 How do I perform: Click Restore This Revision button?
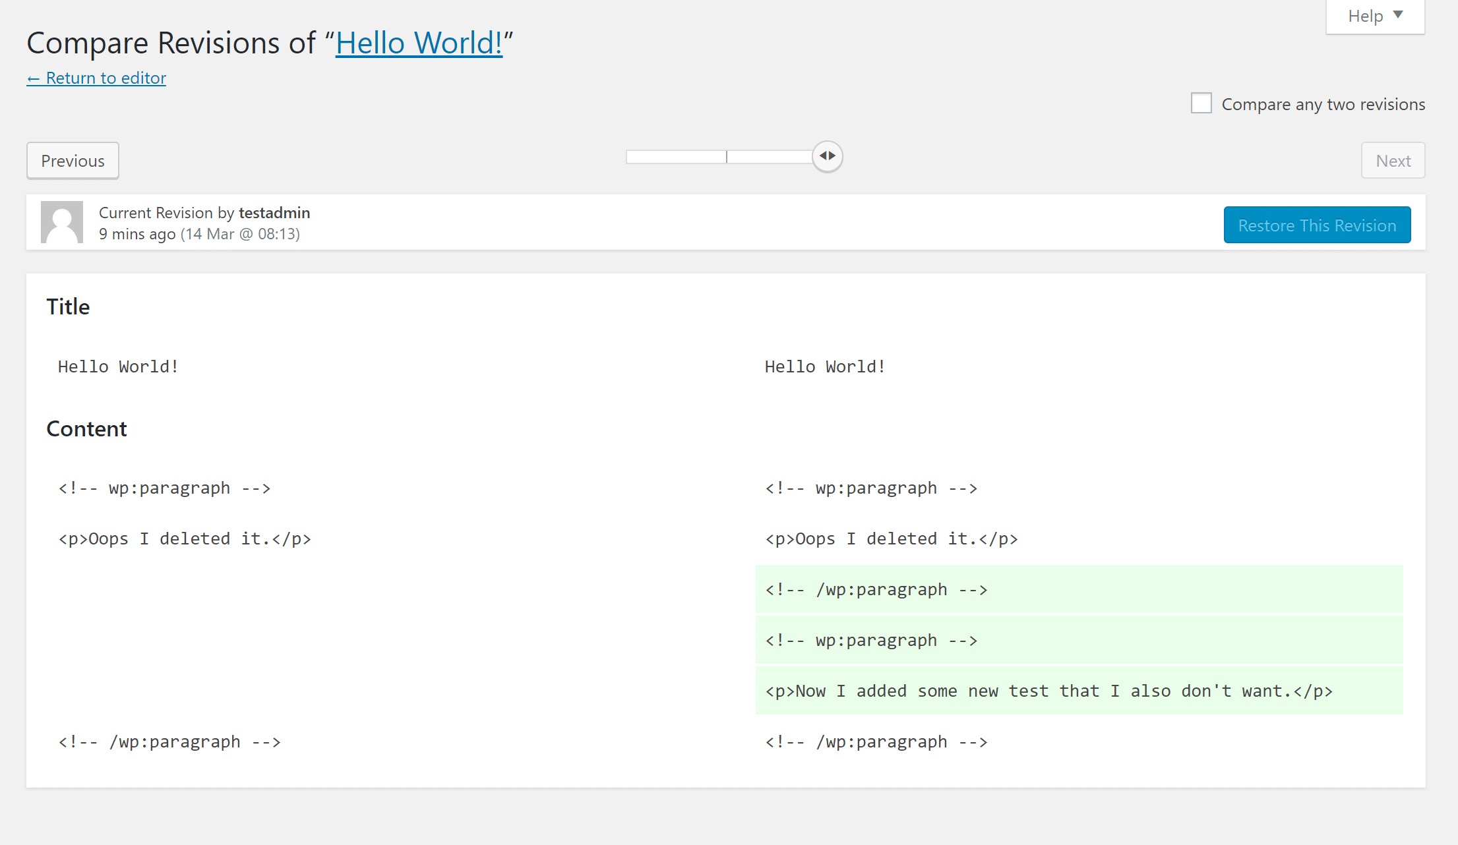pyautogui.click(x=1316, y=224)
